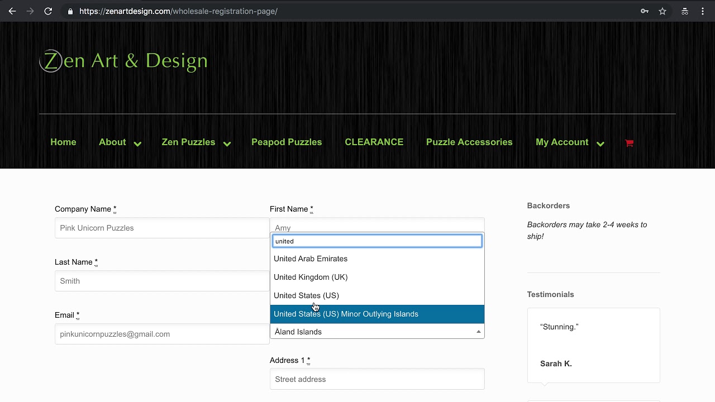715x402 pixels.
Task: Open the Chrome three-dot menu
Action: click(703, 11)
